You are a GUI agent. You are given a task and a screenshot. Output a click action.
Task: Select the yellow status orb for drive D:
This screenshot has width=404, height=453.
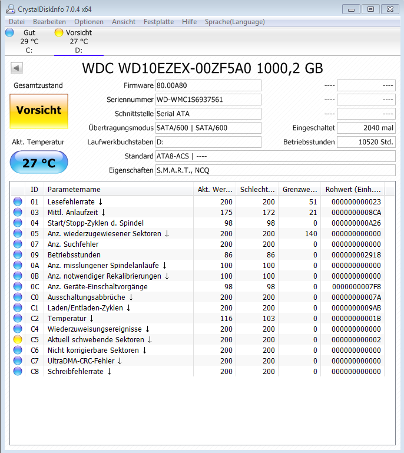(x=59, y=32)
